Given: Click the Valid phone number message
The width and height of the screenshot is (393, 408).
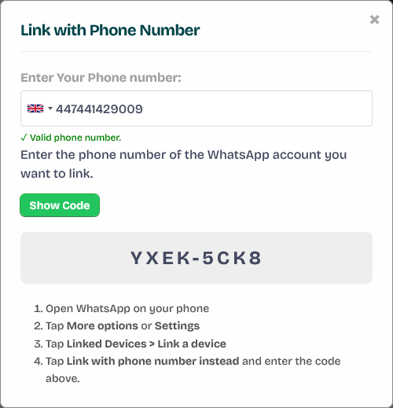Looking at the screenshot, I should pos(71,138).
